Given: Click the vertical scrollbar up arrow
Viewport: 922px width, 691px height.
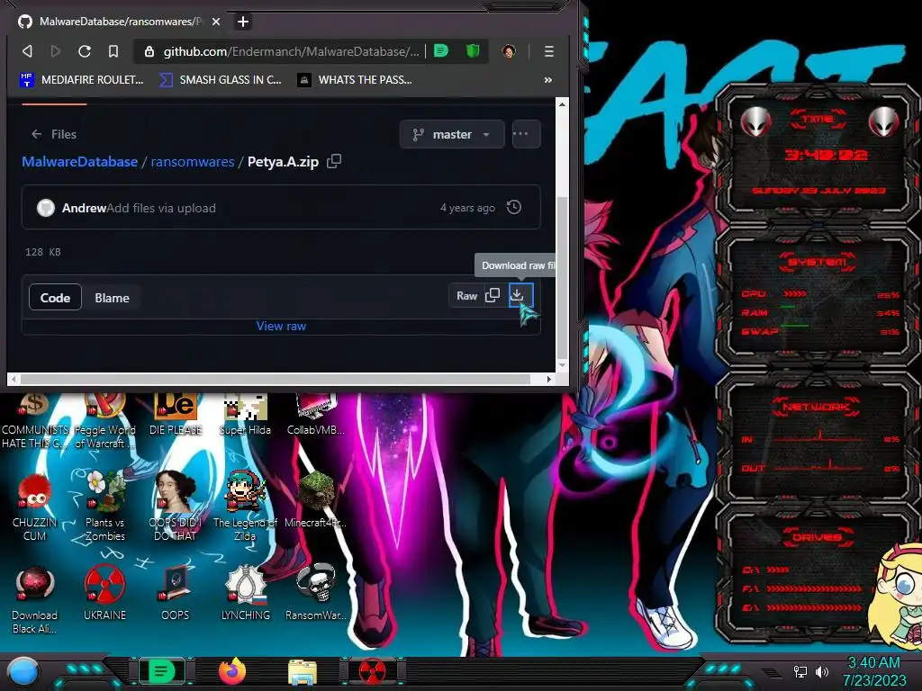Looking at the screenshot, I should (x=562, y=104).
